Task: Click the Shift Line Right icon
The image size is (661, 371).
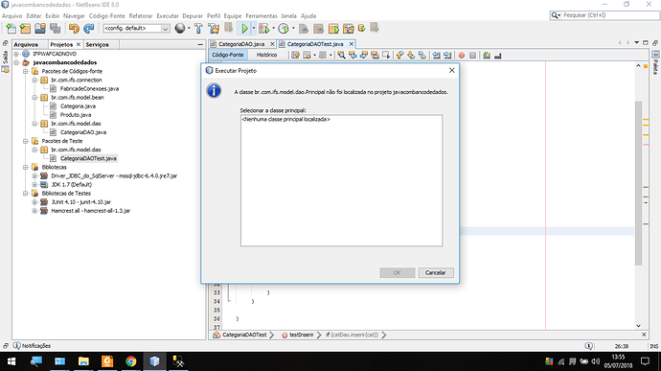Action: (x=447, y=55)
